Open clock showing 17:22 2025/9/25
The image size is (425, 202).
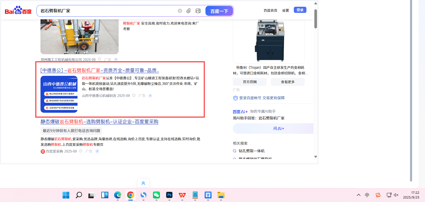point(411,195)
